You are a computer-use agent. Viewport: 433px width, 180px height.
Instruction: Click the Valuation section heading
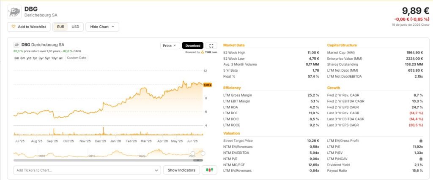(x=231, y=133)
